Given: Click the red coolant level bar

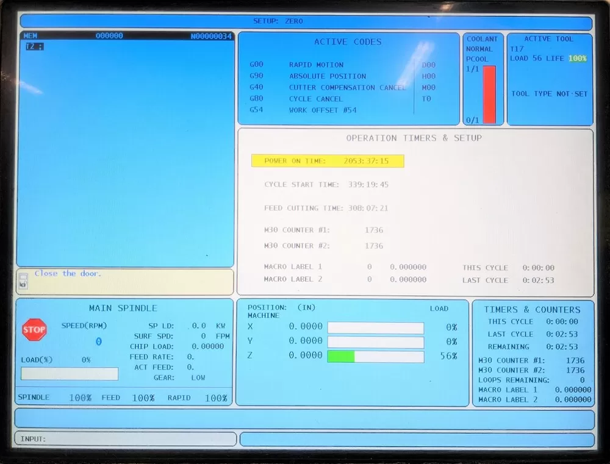Looking at the screenshot, I should 489,95.
